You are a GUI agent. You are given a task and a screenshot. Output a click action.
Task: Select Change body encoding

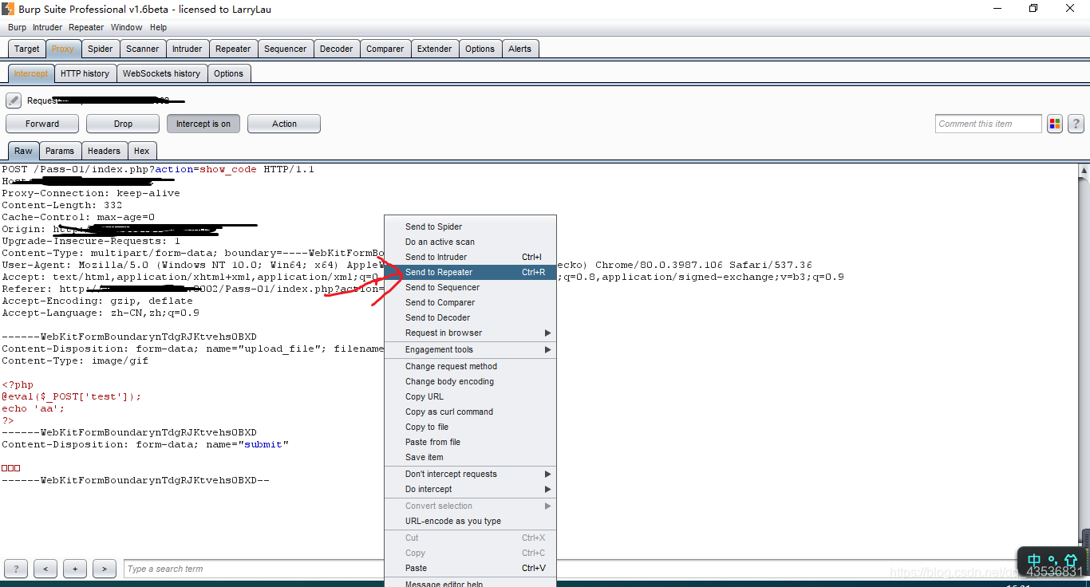tap(470, 381)
